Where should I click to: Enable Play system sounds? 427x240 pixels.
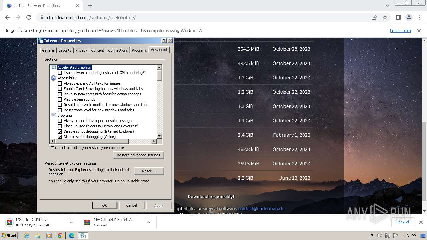(60, 99)
